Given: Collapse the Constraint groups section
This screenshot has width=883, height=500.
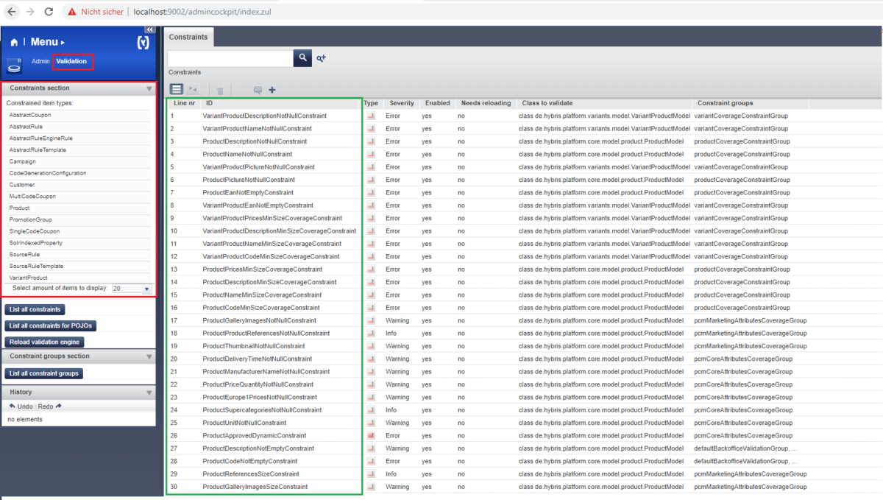Looking at the screenshot, I should [x=149, y=356].
